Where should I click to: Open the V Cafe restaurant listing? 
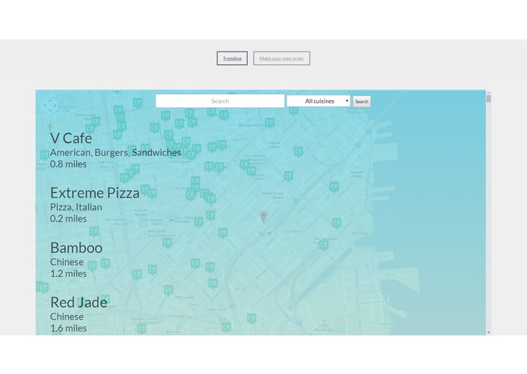(71, 139)
